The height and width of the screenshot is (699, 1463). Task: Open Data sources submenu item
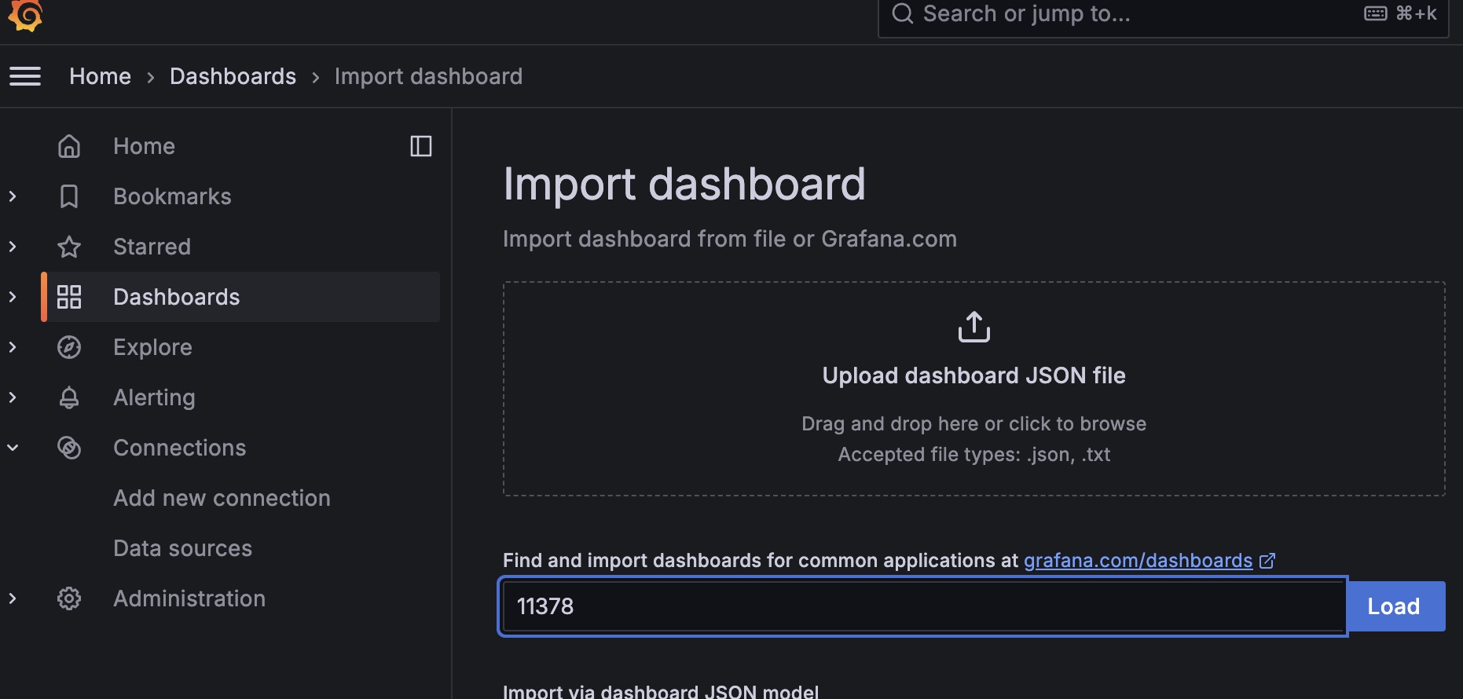point(182,548)
